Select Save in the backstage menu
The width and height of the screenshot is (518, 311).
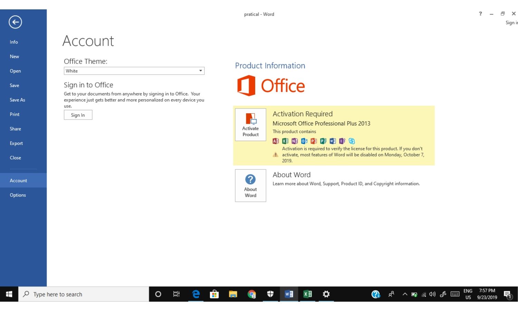15,85
